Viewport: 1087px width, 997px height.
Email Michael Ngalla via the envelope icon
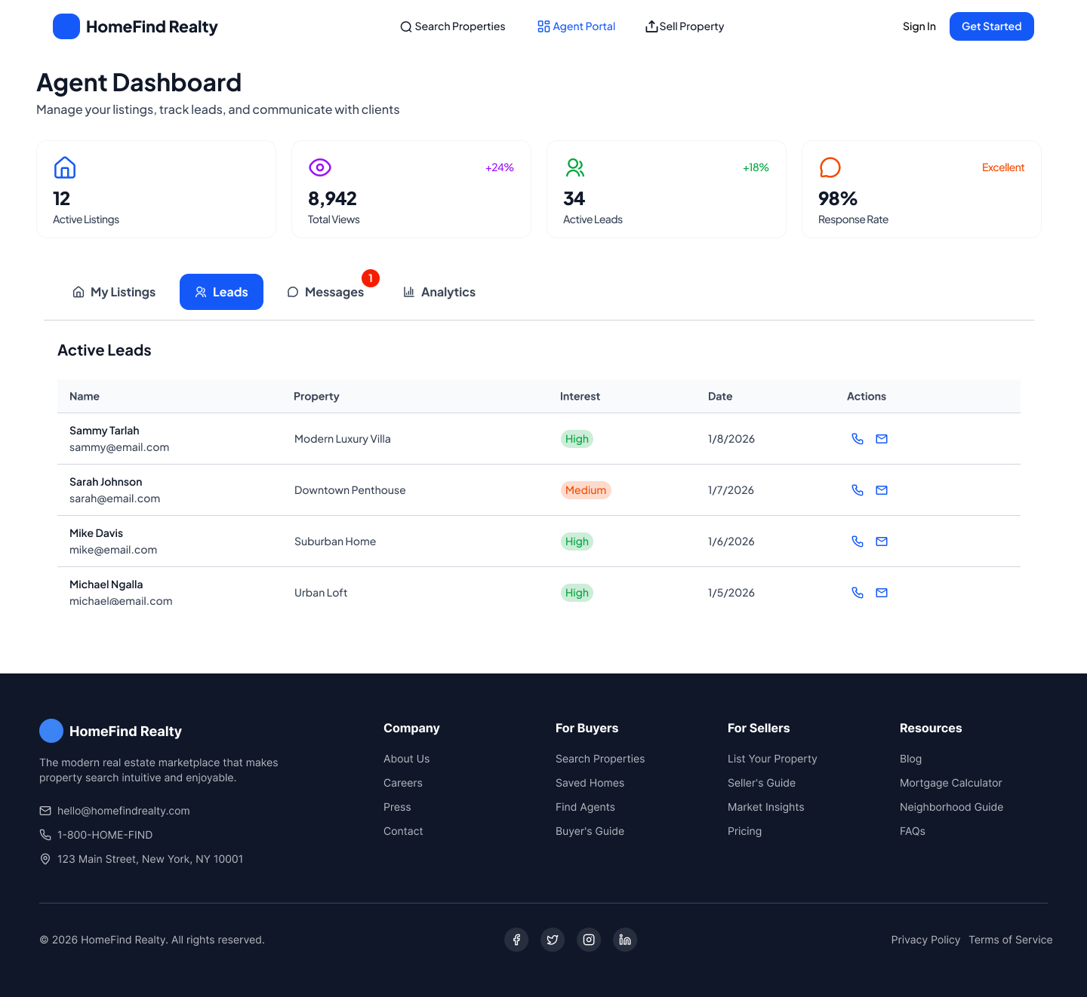click(882, 593)
